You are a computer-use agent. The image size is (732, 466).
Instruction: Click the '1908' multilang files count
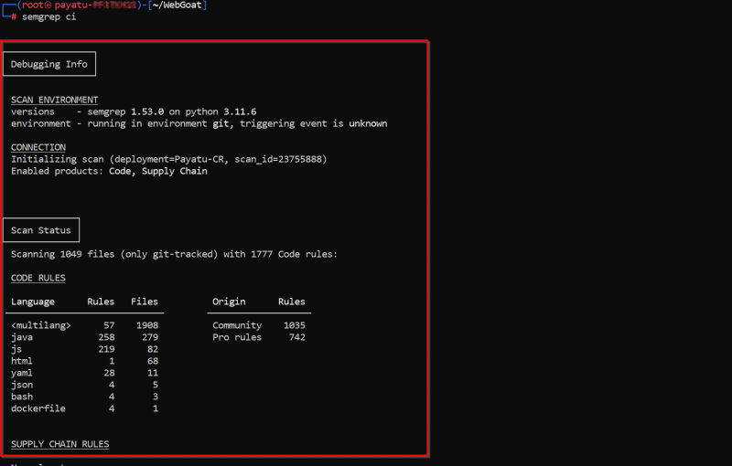(147, 325)
